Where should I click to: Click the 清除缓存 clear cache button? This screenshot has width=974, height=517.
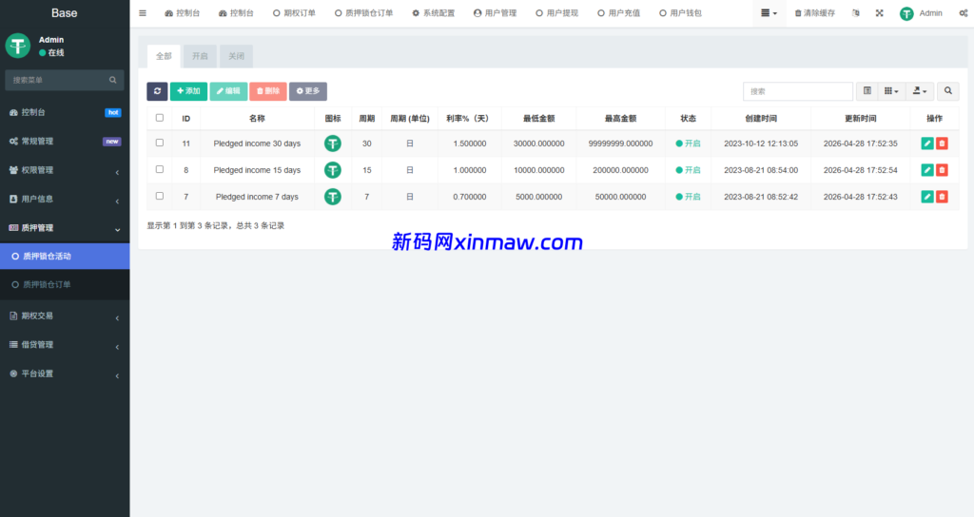(814, 13)
